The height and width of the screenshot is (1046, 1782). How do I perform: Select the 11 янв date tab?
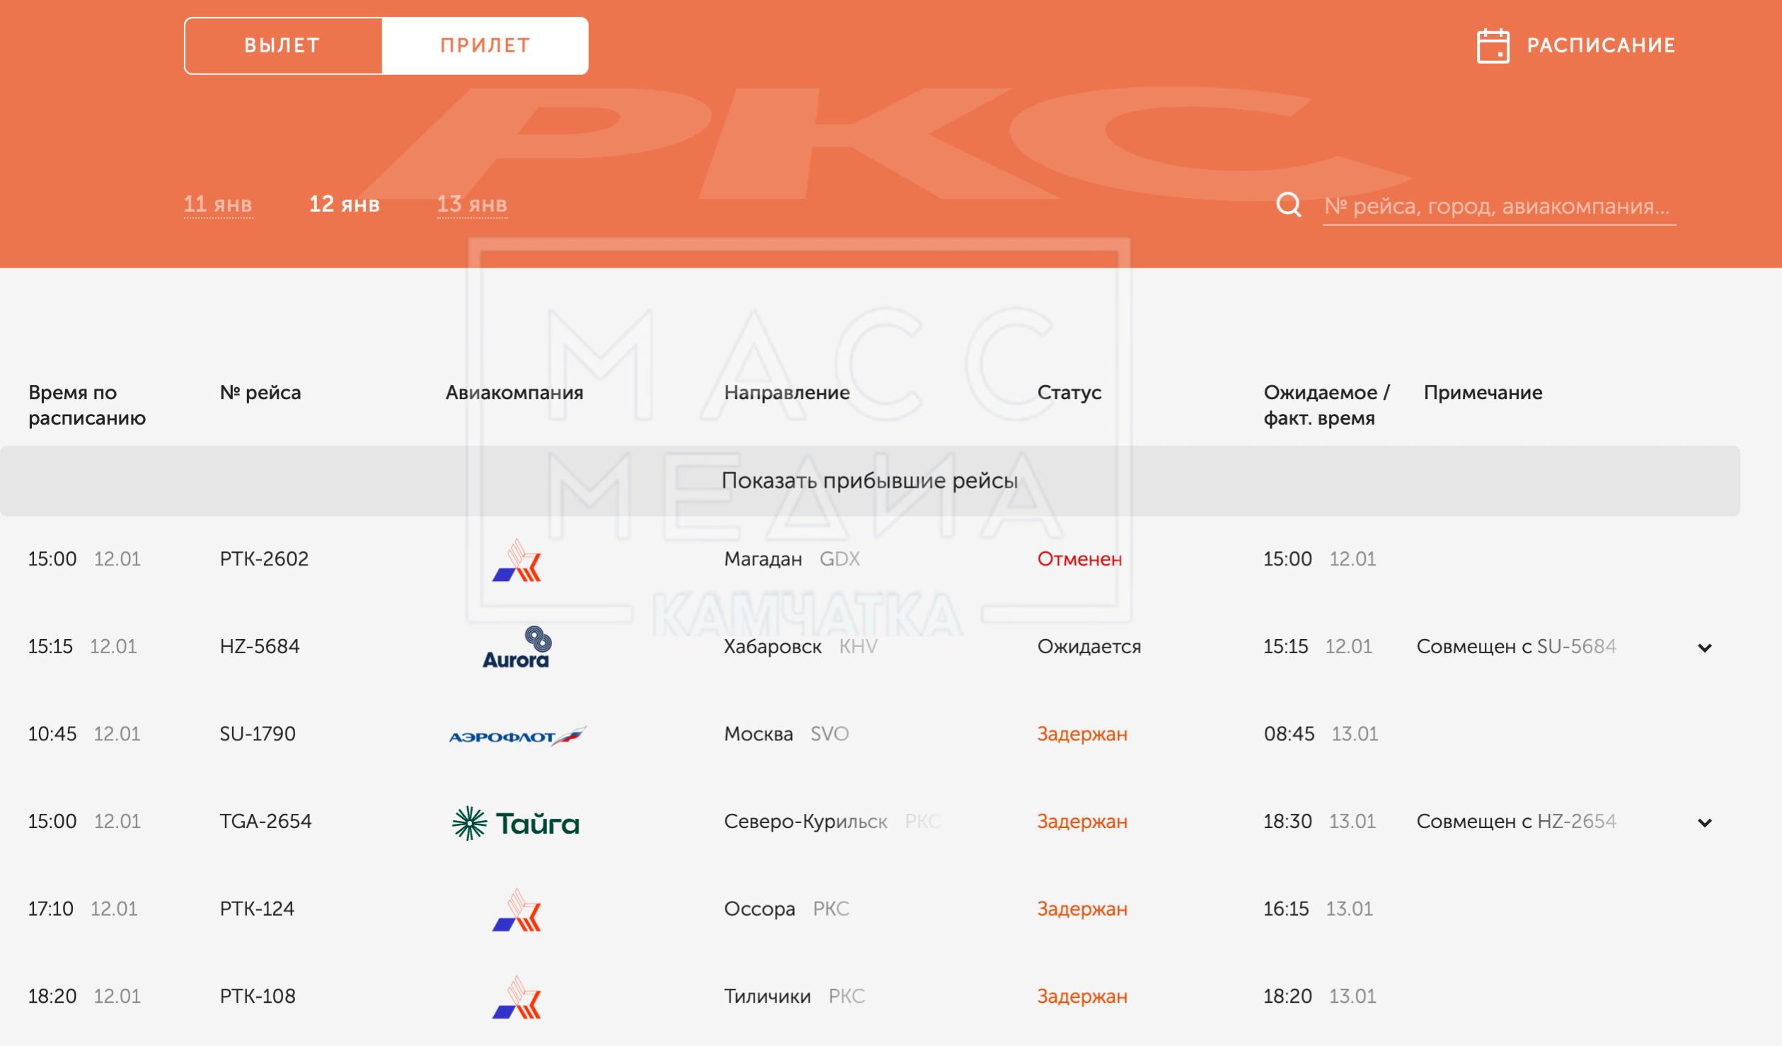click(218, 205)
